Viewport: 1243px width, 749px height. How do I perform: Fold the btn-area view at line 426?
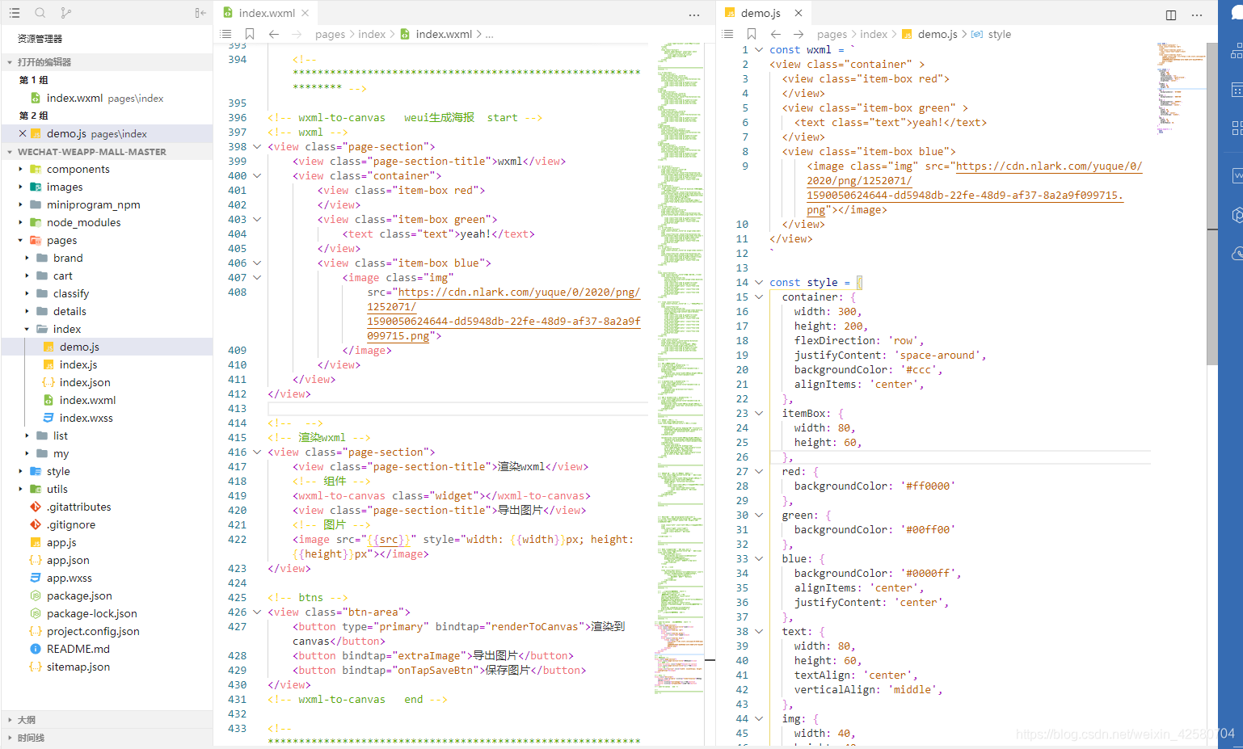[257, 612]
